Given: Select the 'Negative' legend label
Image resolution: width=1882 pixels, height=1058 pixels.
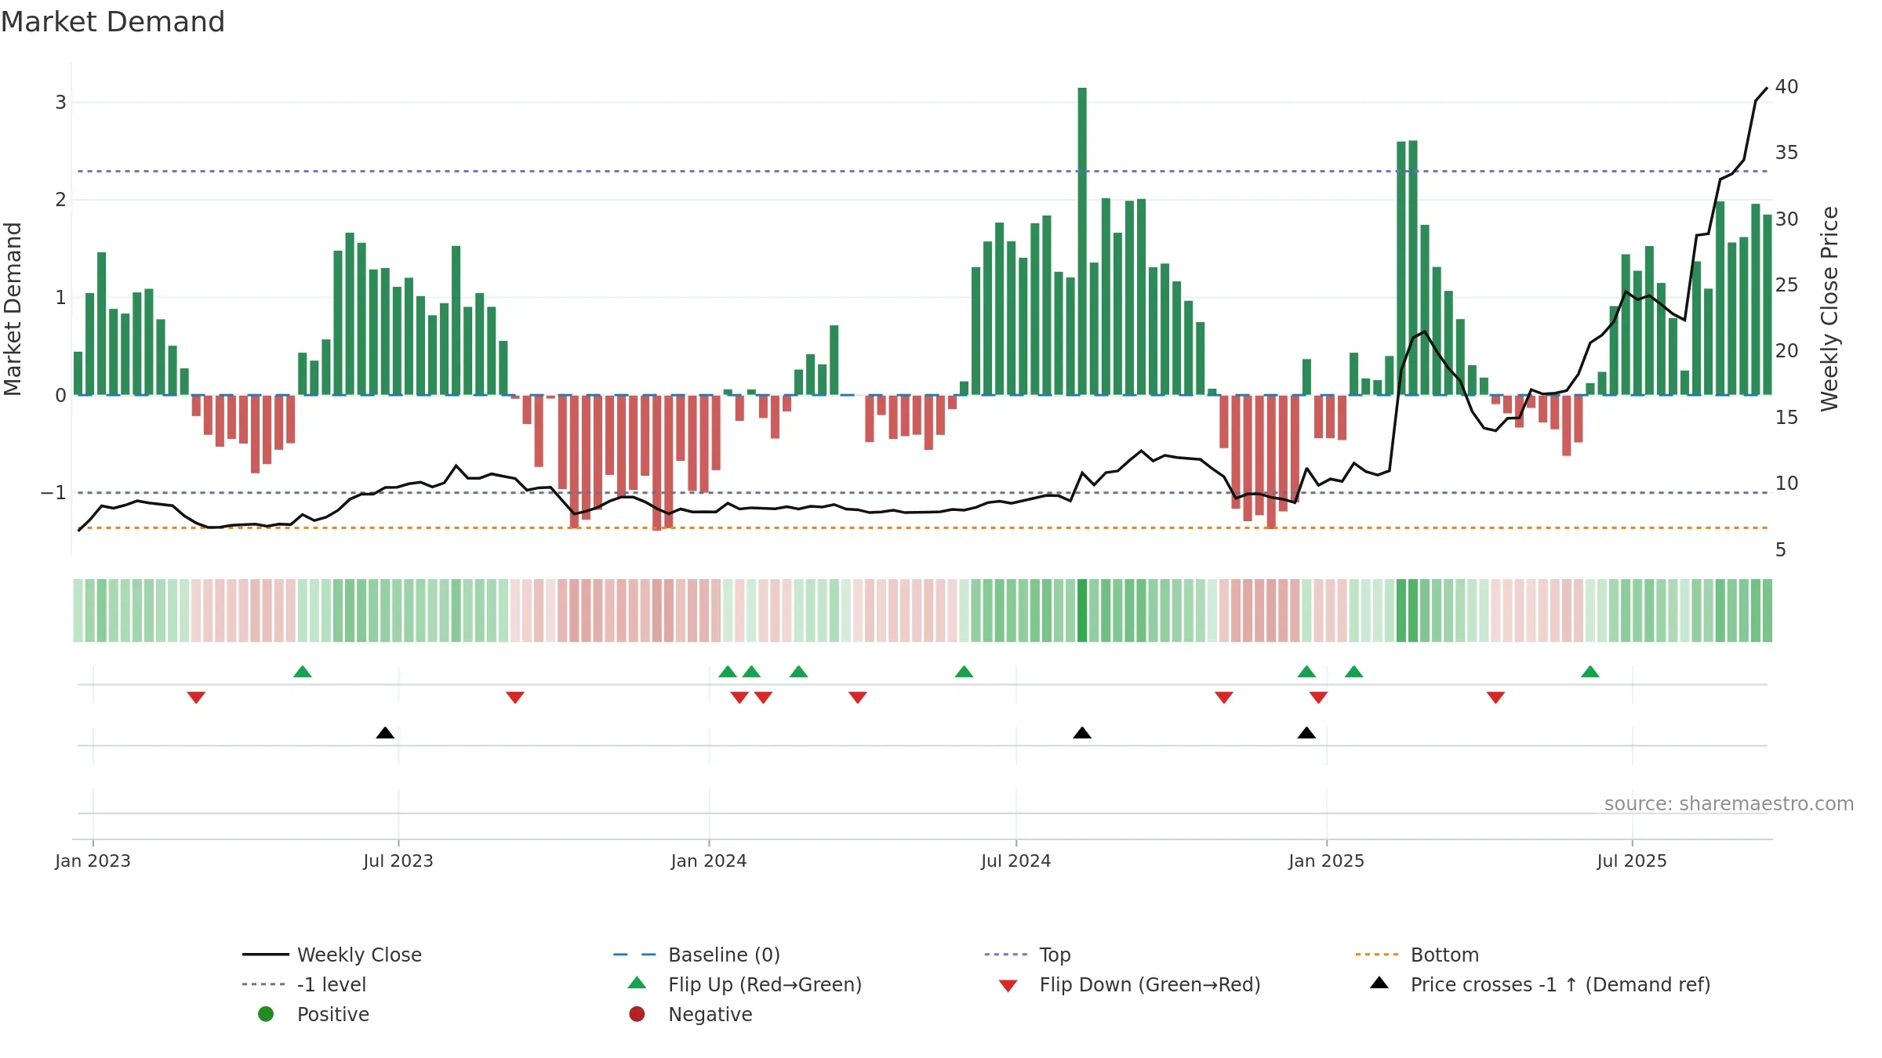Looking at the screenshot, I should click(x=710, y=1014).
